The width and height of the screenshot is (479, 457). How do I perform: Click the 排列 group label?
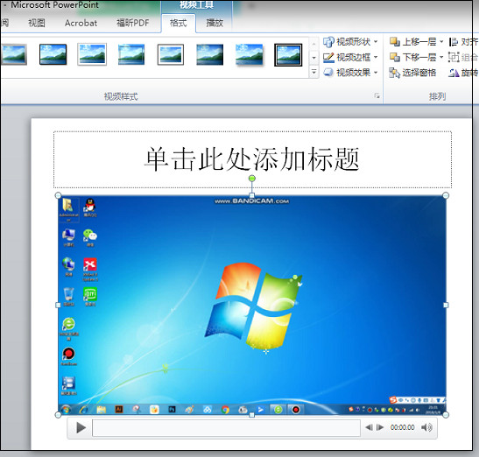437,96
